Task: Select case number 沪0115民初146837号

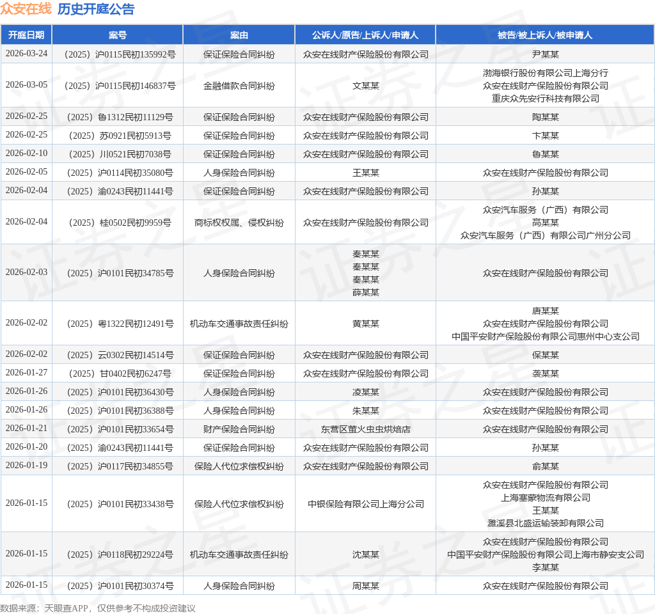Action: pyautogui.click(x=120, y=86)
